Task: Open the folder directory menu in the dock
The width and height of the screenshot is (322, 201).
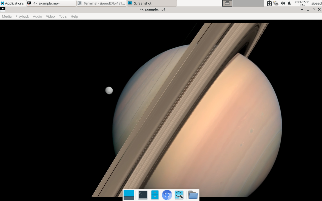Action: (x=193, y=195)
